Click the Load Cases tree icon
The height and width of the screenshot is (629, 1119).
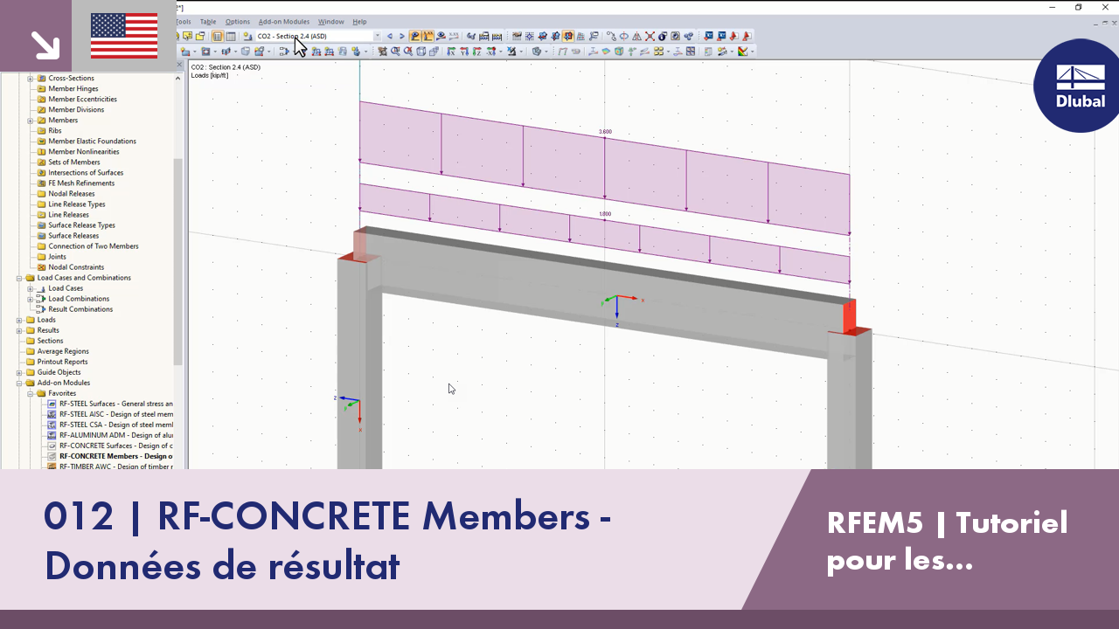[x=41, y=287]
